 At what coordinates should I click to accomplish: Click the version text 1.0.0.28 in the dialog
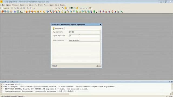tap(54, 66)
